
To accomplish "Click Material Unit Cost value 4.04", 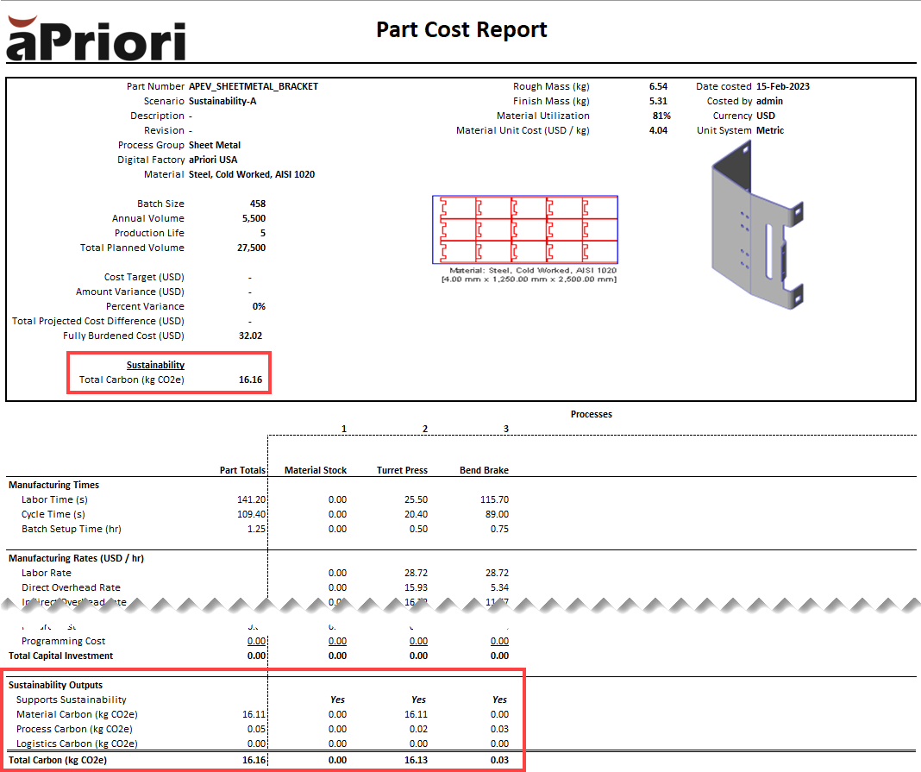I will point(658,130).
